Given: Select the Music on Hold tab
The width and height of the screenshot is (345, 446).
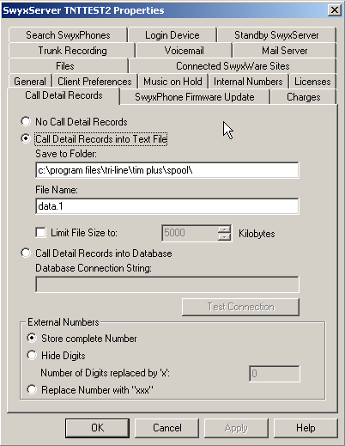Looking at the screenshot, I should (x=172, y=82).
